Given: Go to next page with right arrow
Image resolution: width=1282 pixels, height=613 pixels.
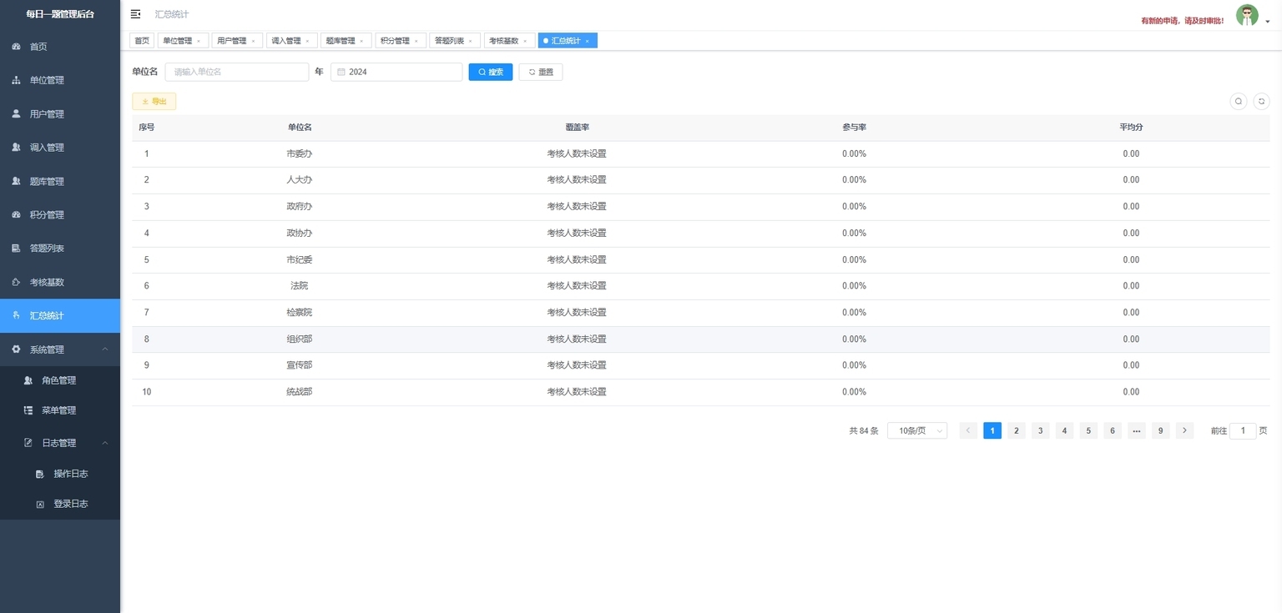Looking at the screenshot, I should [x=1184, y=430].
